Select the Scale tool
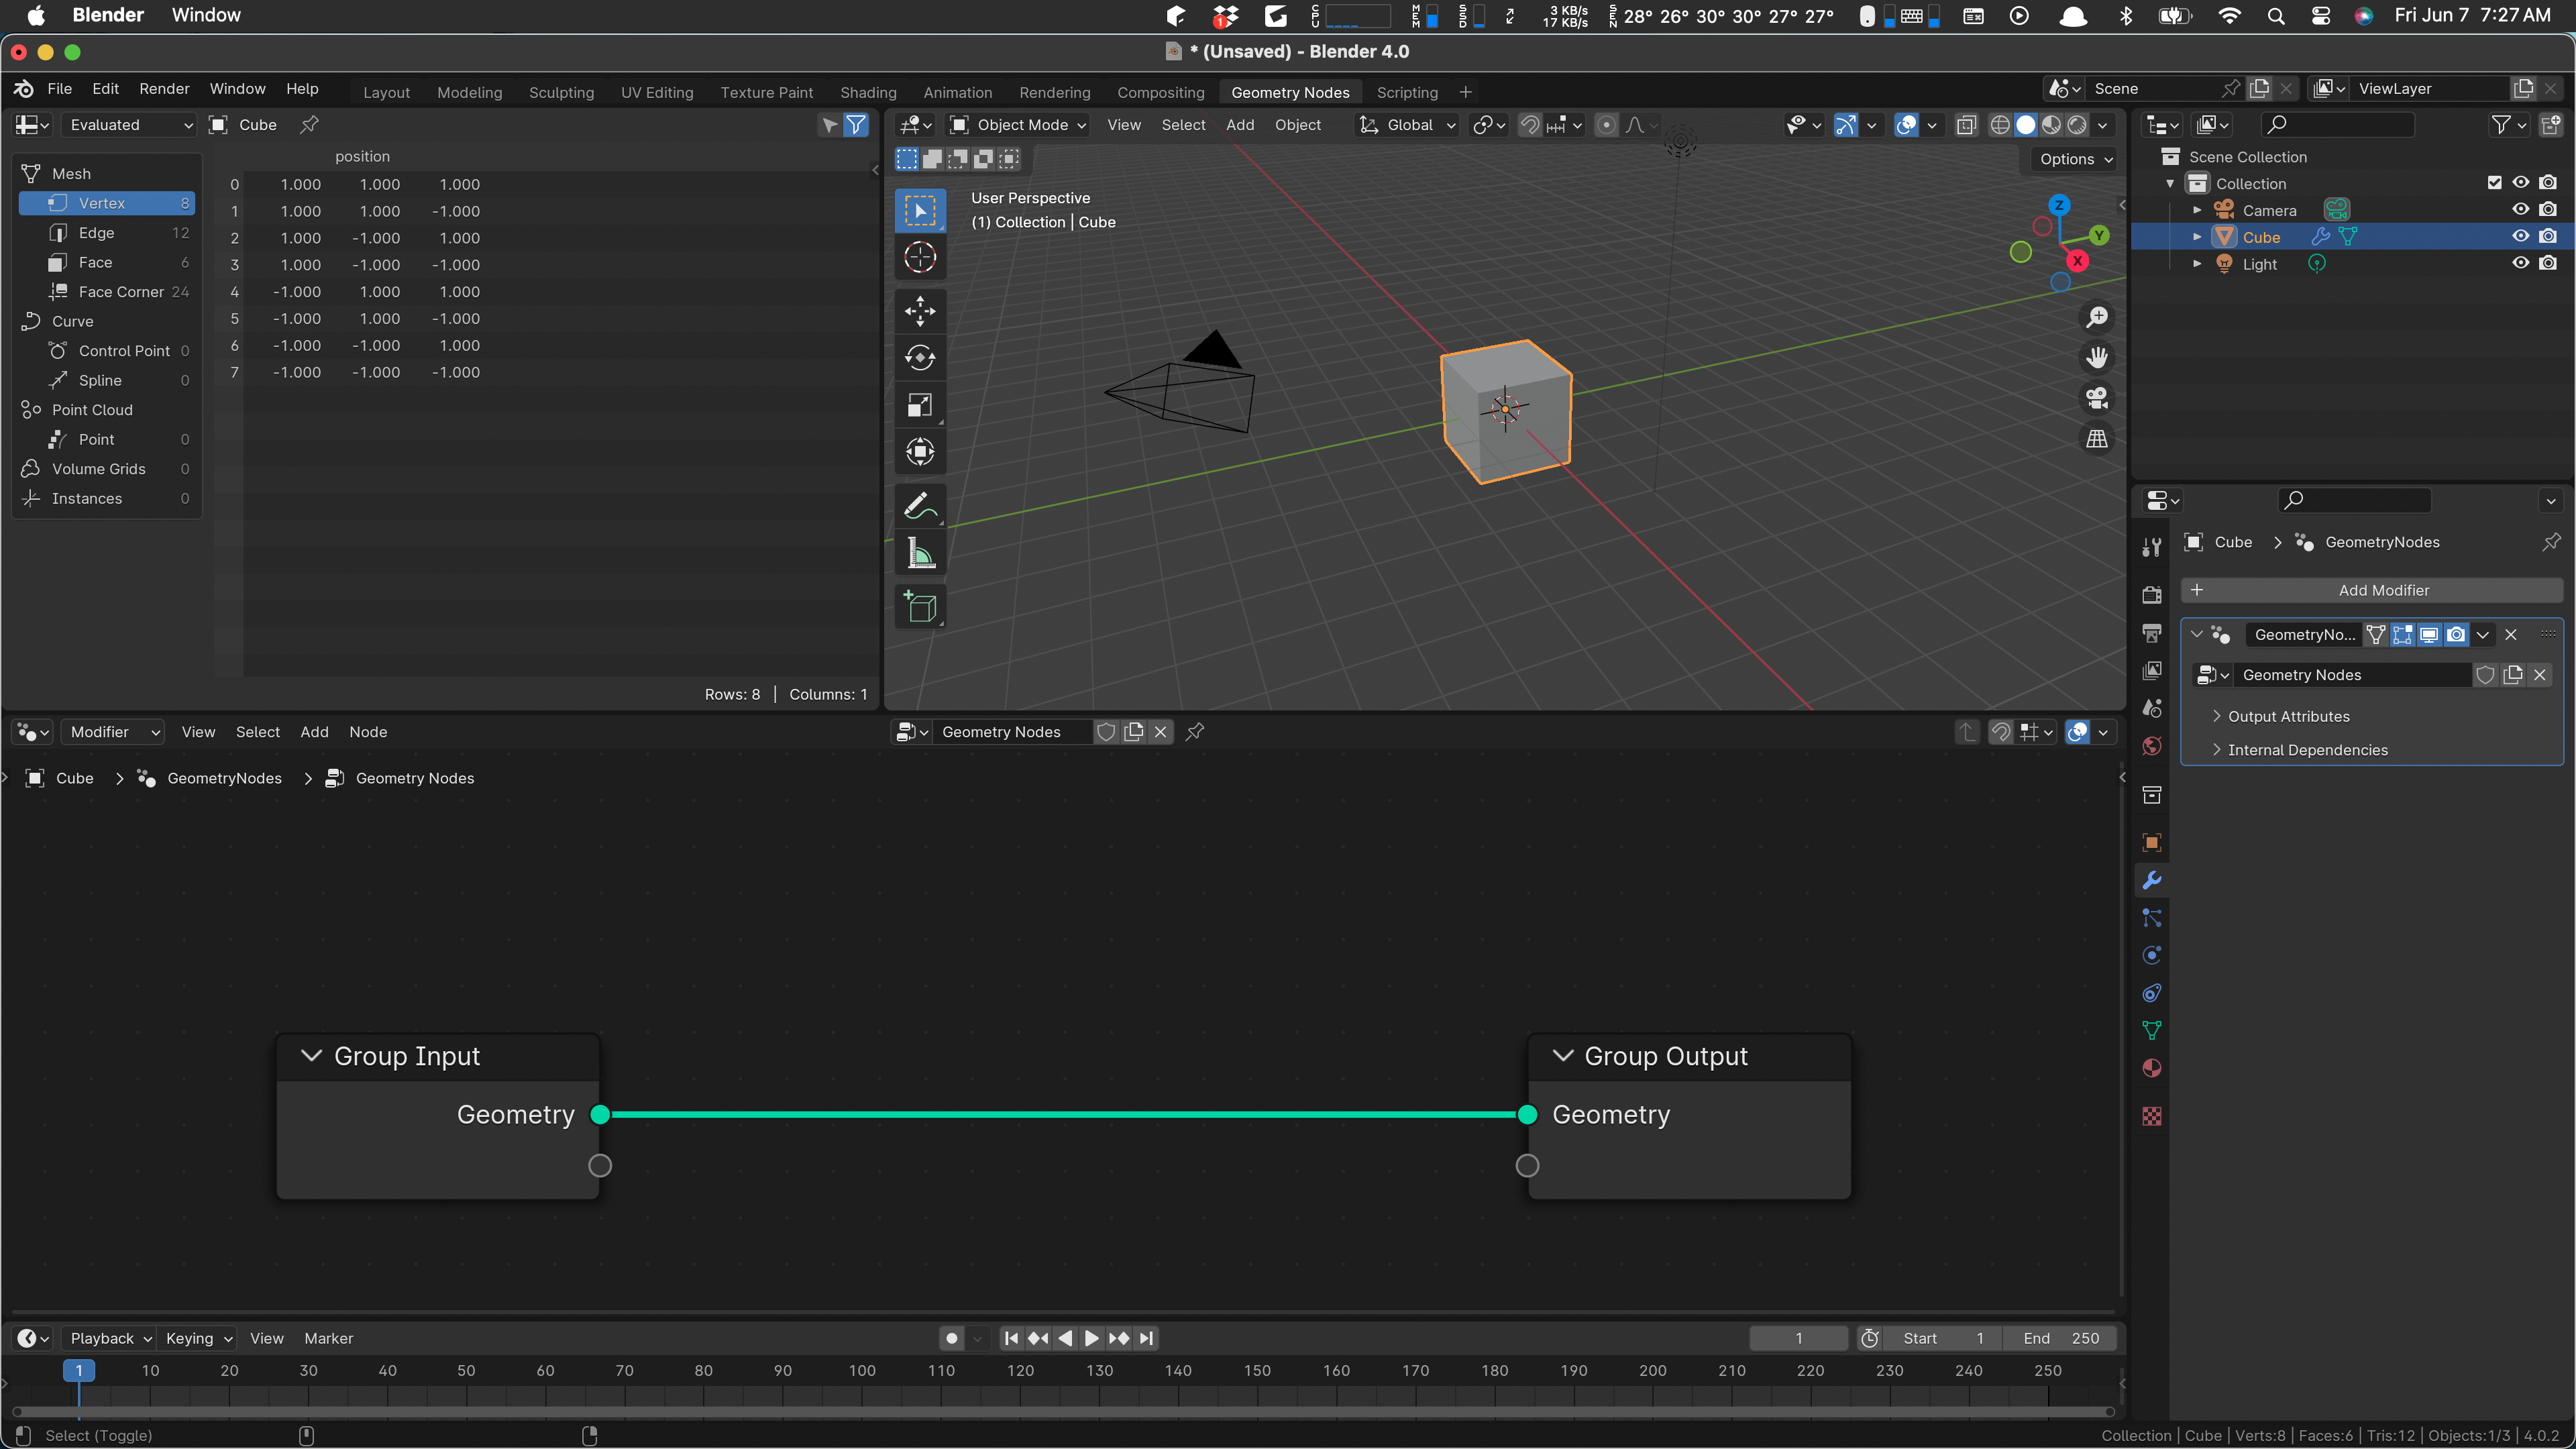Screen dimensions: 2576x1449 tap(919, 405)
